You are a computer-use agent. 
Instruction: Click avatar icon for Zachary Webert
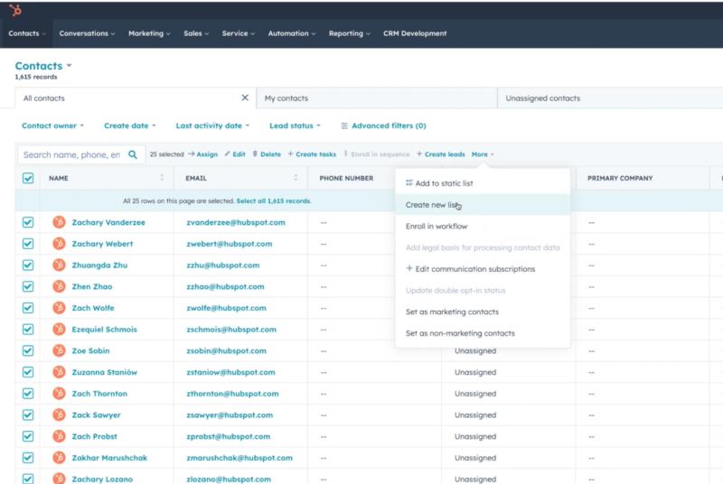tap(59, 244)
